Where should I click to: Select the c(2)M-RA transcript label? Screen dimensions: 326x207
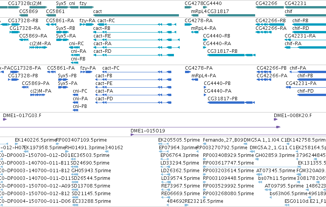(x=40, y=44)
